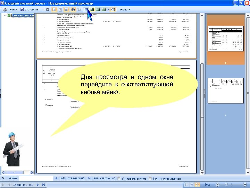Click the binoculars search icon
The width and height of the screenshot is (250, 188).
point(73,10)
